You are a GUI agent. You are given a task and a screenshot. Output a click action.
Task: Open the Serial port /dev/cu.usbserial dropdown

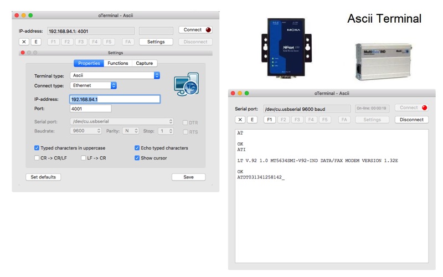122,121
